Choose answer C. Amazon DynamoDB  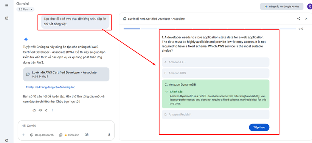pyautogui.click(x=216, y=94)
